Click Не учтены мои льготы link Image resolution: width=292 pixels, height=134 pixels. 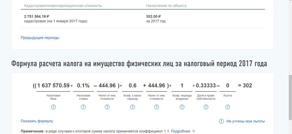245,121
